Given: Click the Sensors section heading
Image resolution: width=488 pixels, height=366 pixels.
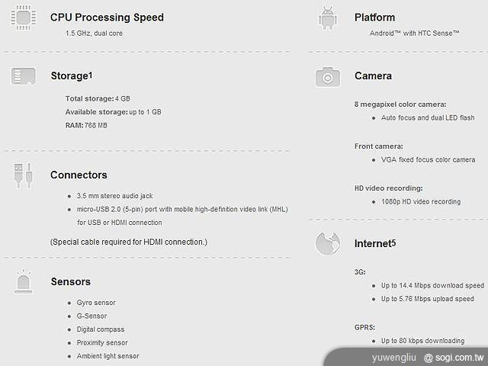Looking at the screenshot, I should [x=70, y=282].
